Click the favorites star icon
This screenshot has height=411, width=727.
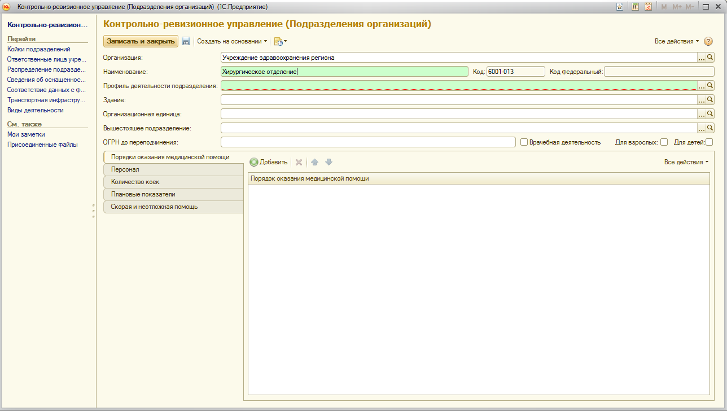click(620, 7)
